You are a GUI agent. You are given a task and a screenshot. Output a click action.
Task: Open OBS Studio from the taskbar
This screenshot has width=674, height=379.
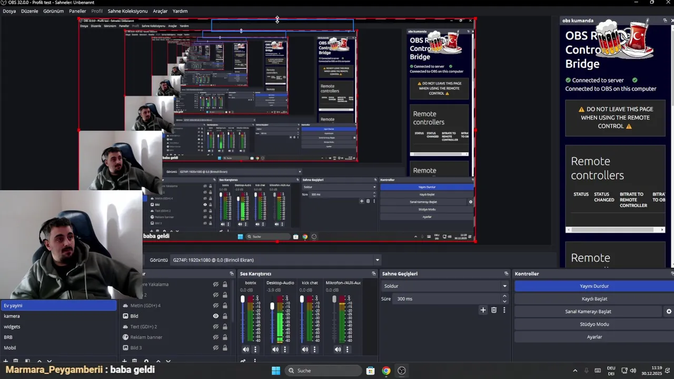click(402, 371)
